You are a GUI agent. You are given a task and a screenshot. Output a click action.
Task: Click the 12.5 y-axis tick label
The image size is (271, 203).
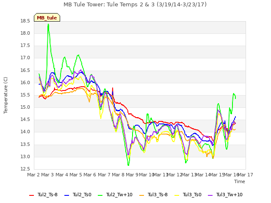click(x=25, y=169)
